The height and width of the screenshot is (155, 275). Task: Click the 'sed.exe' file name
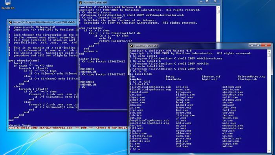pos(182,146)
